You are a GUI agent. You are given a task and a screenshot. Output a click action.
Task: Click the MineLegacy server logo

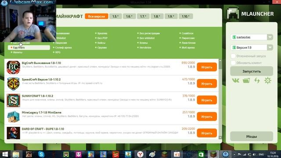pos(13,117)
